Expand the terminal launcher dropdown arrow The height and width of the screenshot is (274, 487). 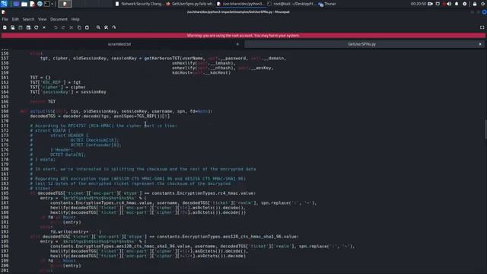53,4
